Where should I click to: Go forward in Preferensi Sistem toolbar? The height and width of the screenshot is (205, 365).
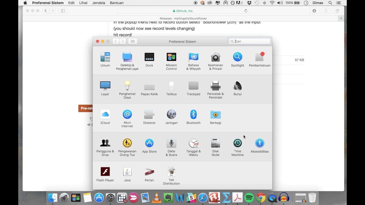[x=123, y=41]
